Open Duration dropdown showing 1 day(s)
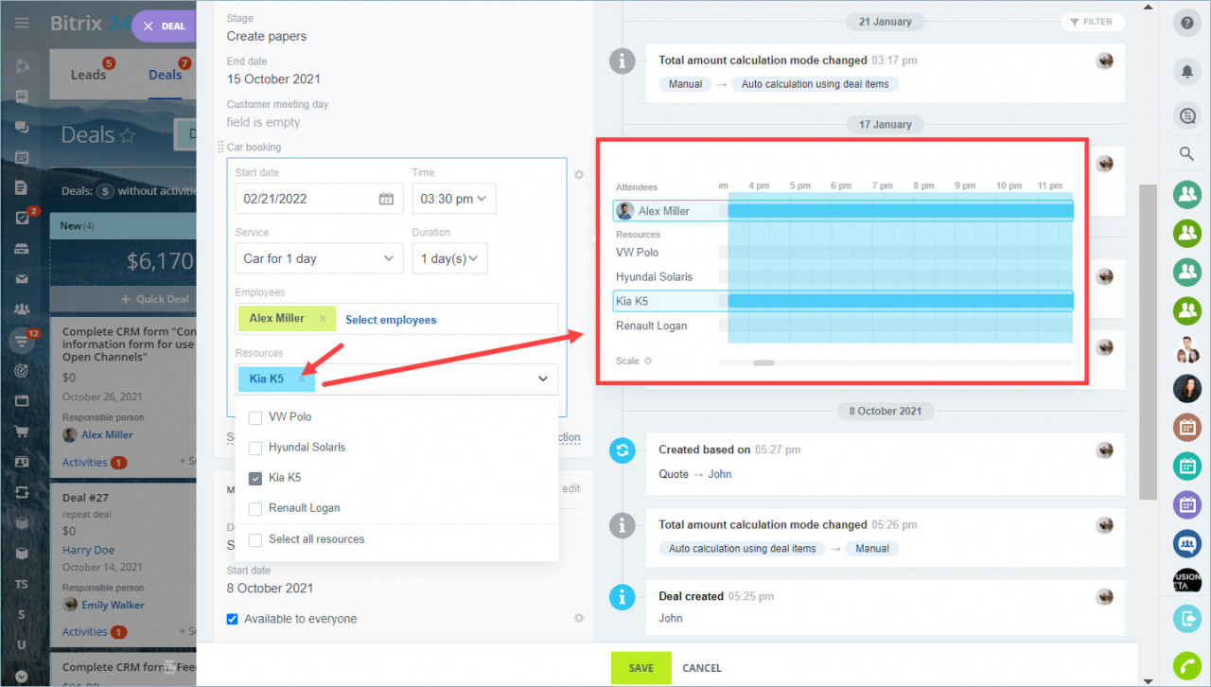The image size is (1211, 687). point(449,258)
